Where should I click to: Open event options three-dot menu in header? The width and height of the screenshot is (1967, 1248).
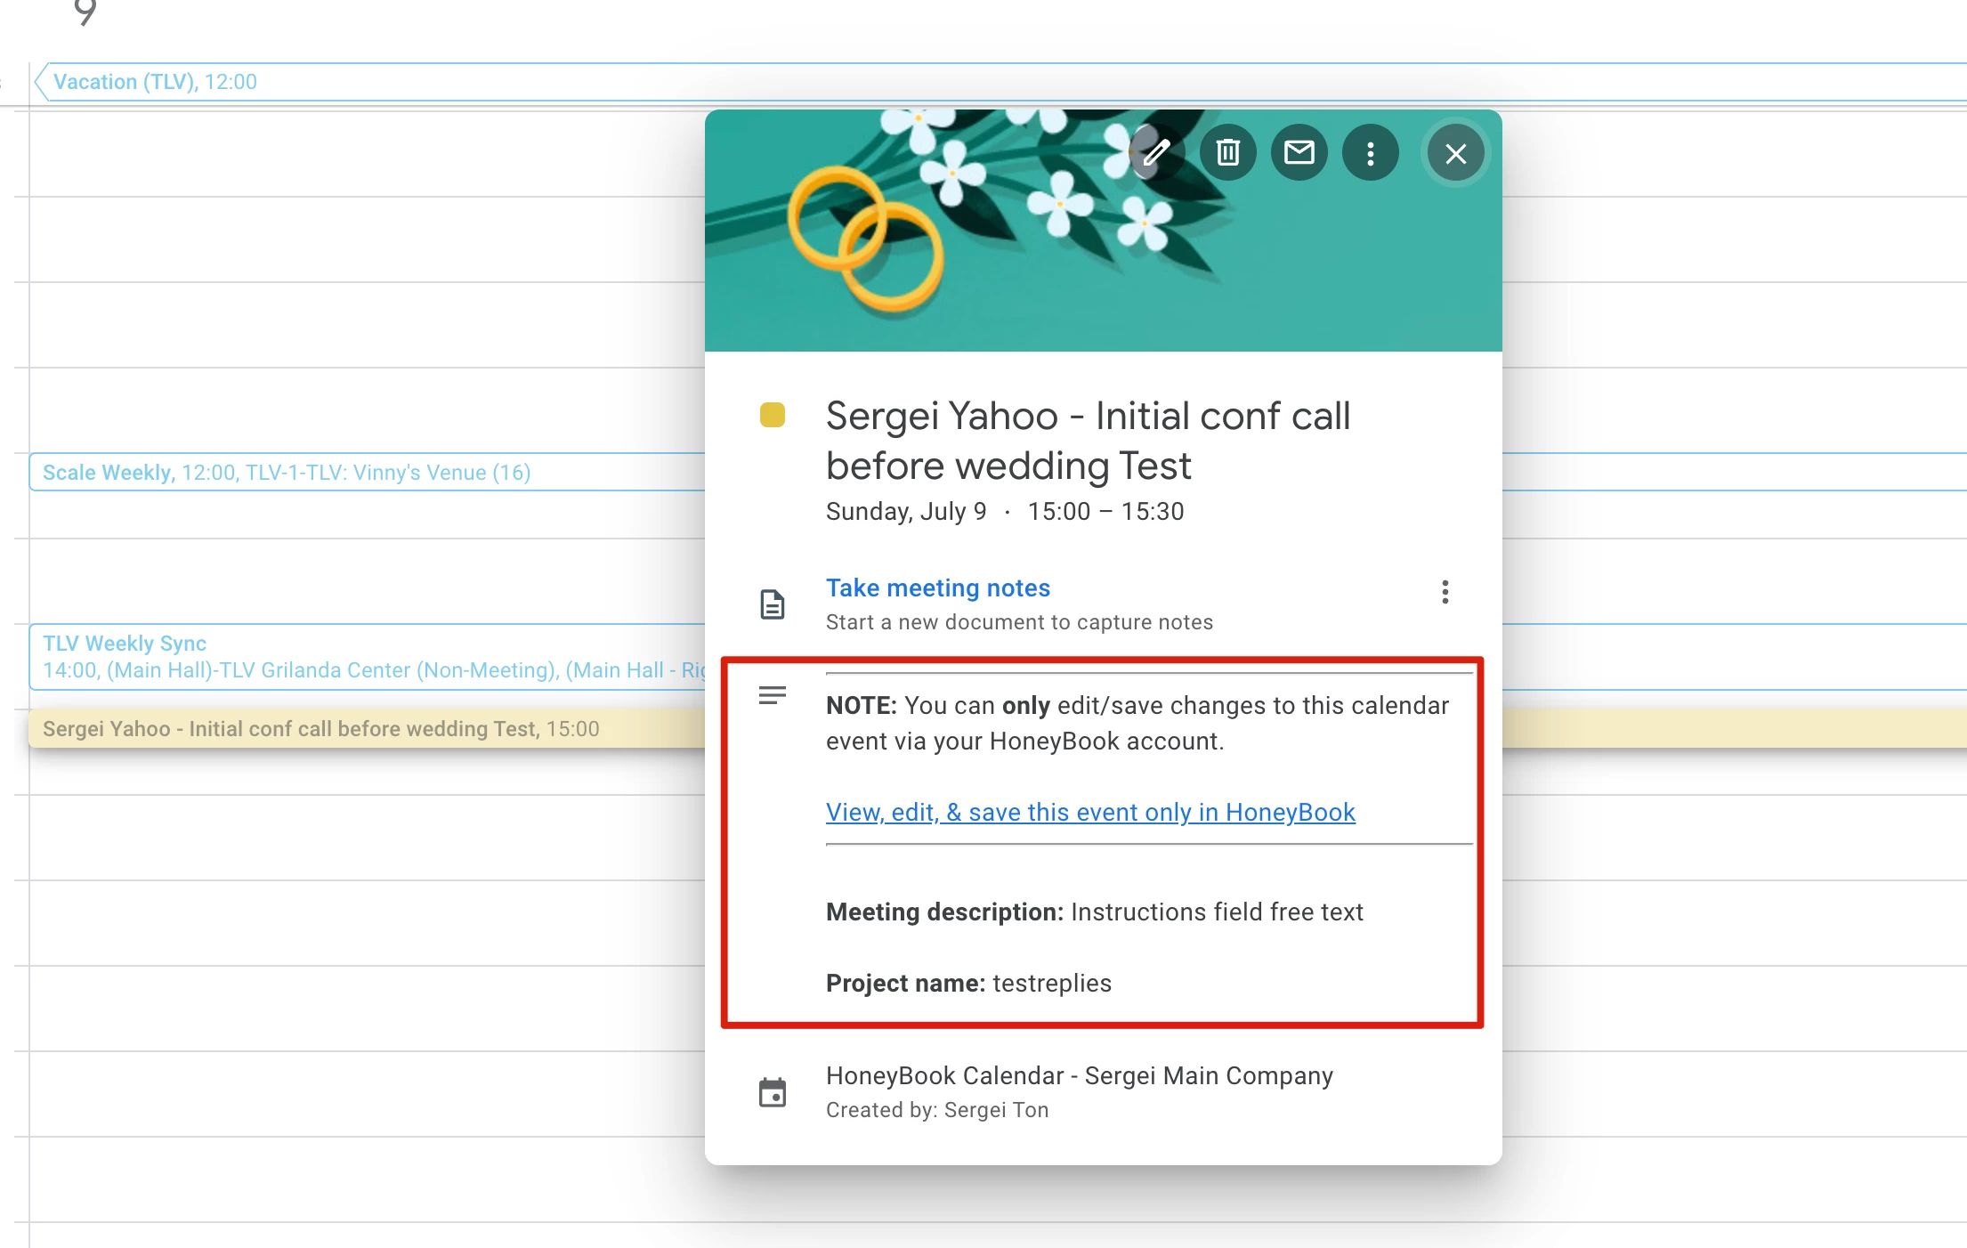coord(1371,153)
